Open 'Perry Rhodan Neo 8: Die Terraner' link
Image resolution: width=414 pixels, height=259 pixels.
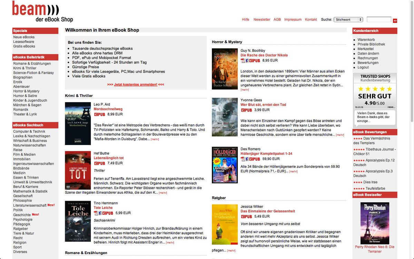[x=375, y=249]
